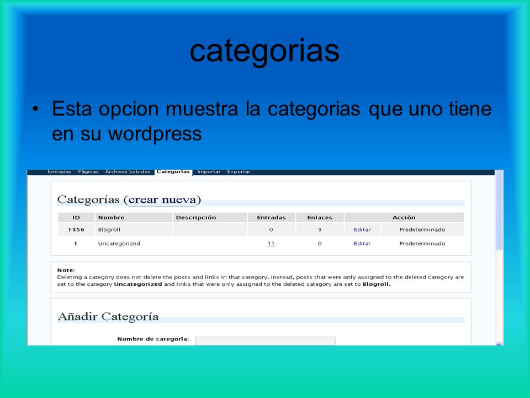Click the Nombre de categoría input field
530x398 pixels.
(266, 341)
